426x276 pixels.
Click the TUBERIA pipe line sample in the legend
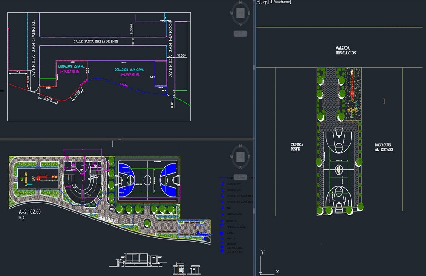(222, 177)
